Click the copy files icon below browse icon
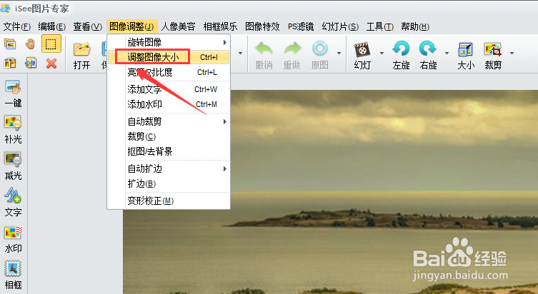Screen dimensions: 538x294 [10, 64]
